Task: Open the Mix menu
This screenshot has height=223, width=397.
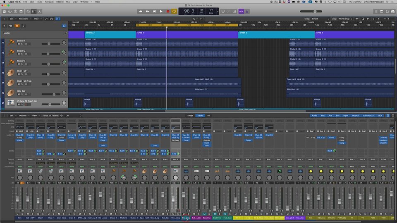Action: coord(68,2)
